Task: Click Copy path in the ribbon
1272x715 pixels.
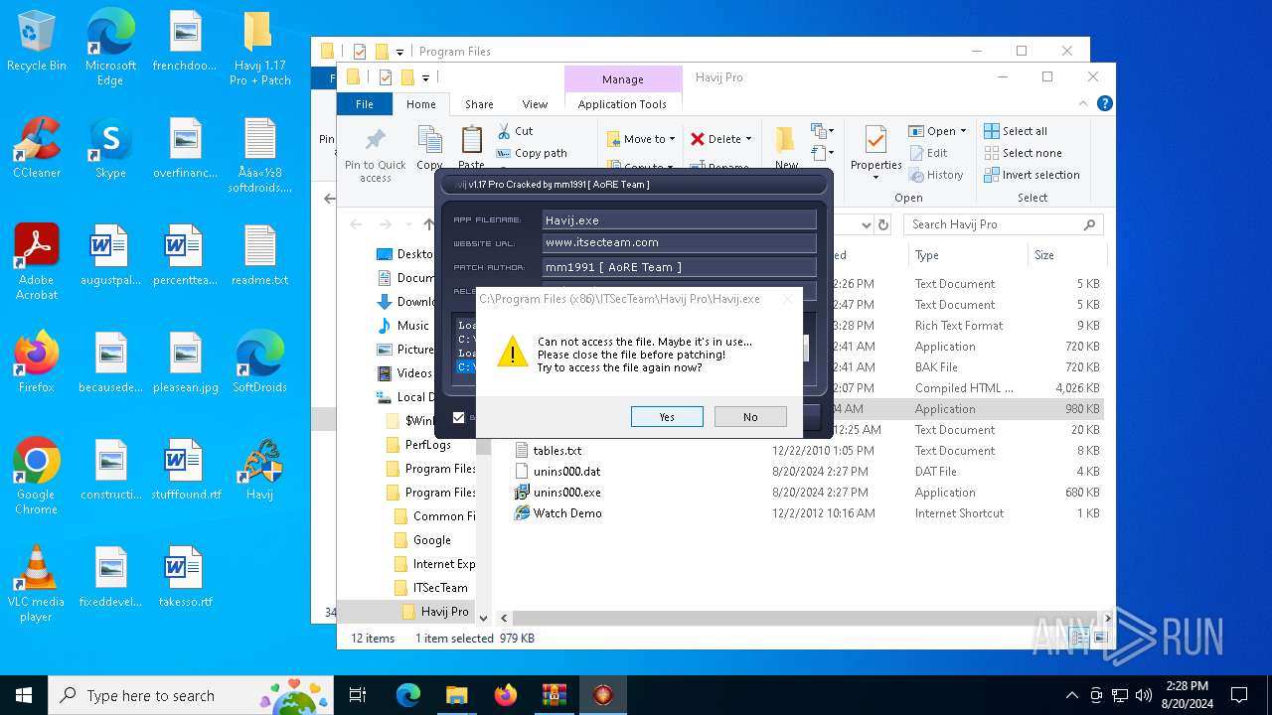Action: (x=532, y=153)
